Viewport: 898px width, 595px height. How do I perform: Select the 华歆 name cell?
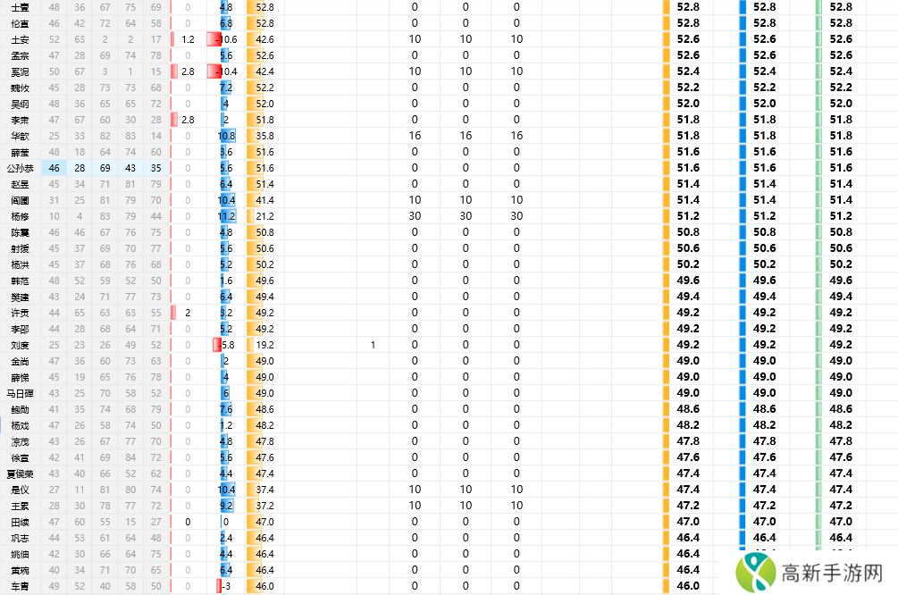coord(20,136)
